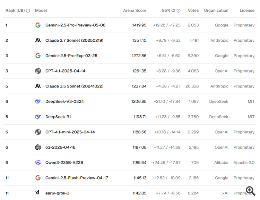Click the Organization column header
The width and height of the screenshot is (260, 200).
coord(216,11)
